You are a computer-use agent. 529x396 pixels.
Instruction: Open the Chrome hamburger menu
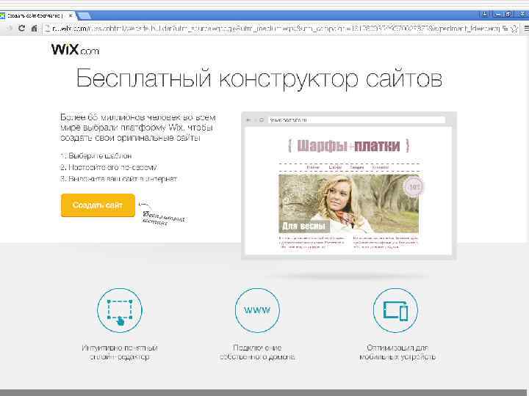[x=525, y=29]
